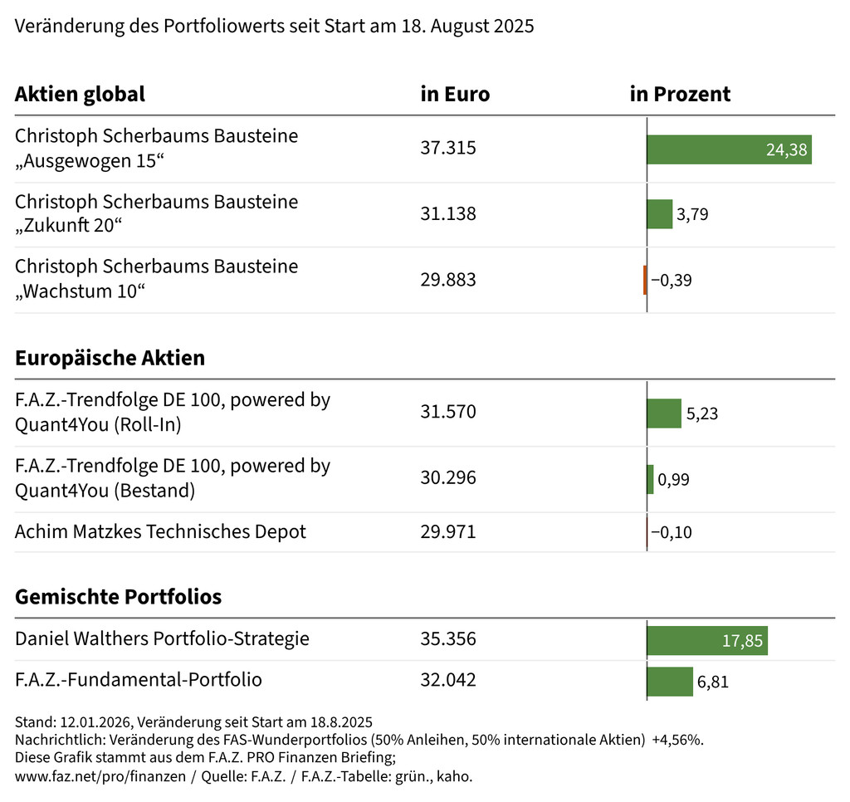Select the "Gemischte Portfolios" section heading
The width and height of the screenshot is (850, 802).
pyautogui.click(x=118, y=596)
